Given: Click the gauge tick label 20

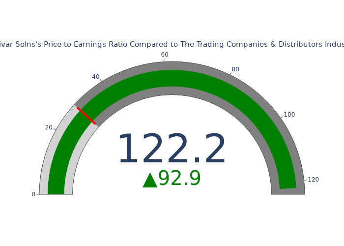Looking at the screenshot, I should pyautogui.click(x=49, y=127).
